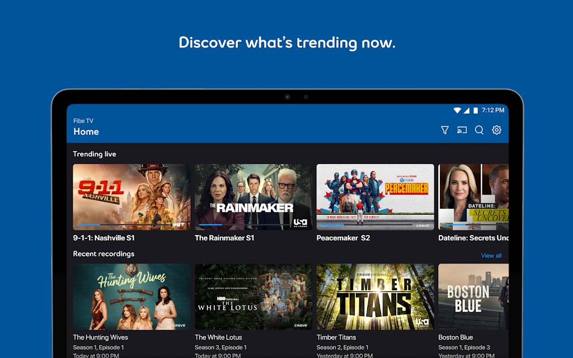Viewport: 573px width, 358px height.
Task: Tap the Cast to device icon
Action: 462,130
